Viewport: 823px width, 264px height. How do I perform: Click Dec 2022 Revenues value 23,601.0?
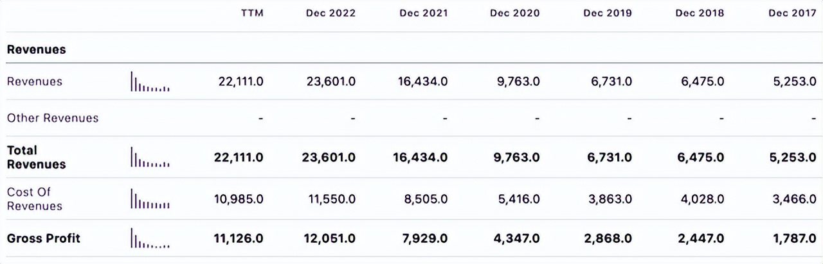click(x=332, y=82)
